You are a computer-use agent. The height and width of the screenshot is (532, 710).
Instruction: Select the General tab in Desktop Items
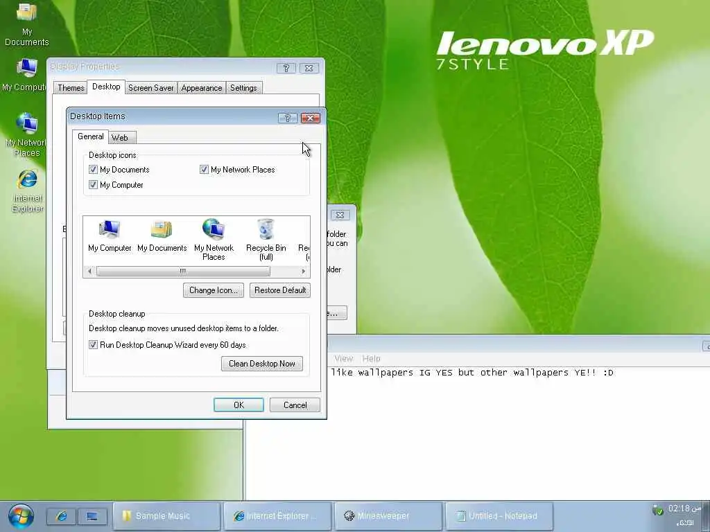click(x=91, y=136)
